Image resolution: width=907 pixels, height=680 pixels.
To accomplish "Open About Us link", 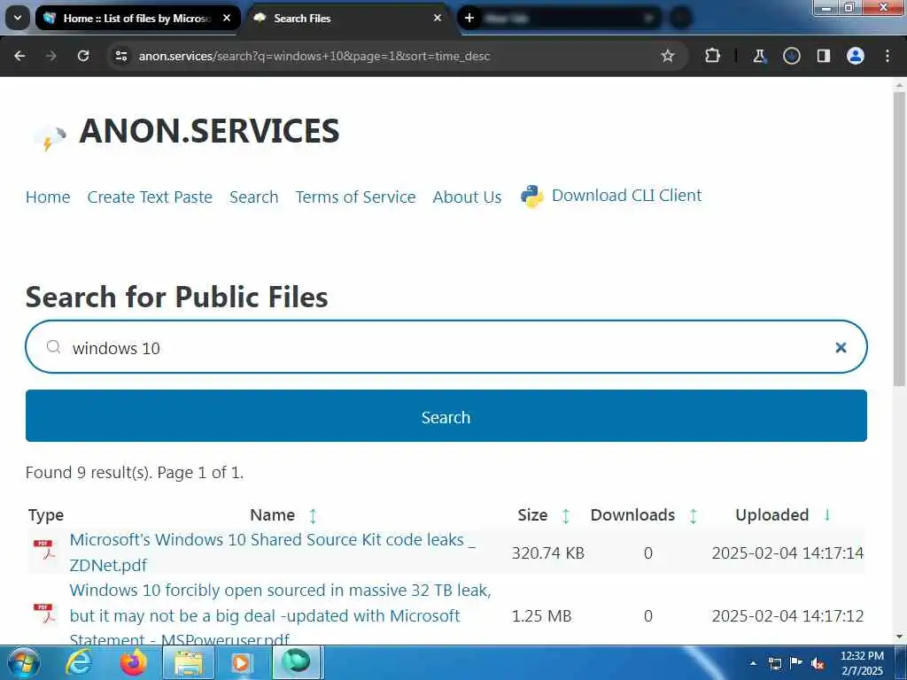I will click(x=468, y=197).
